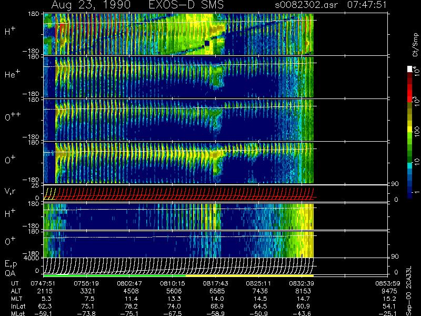Select the "E,p" panel label

pos(11,264)
